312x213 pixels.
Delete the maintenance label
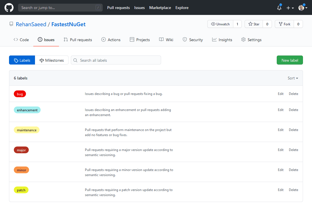(293, 130)
